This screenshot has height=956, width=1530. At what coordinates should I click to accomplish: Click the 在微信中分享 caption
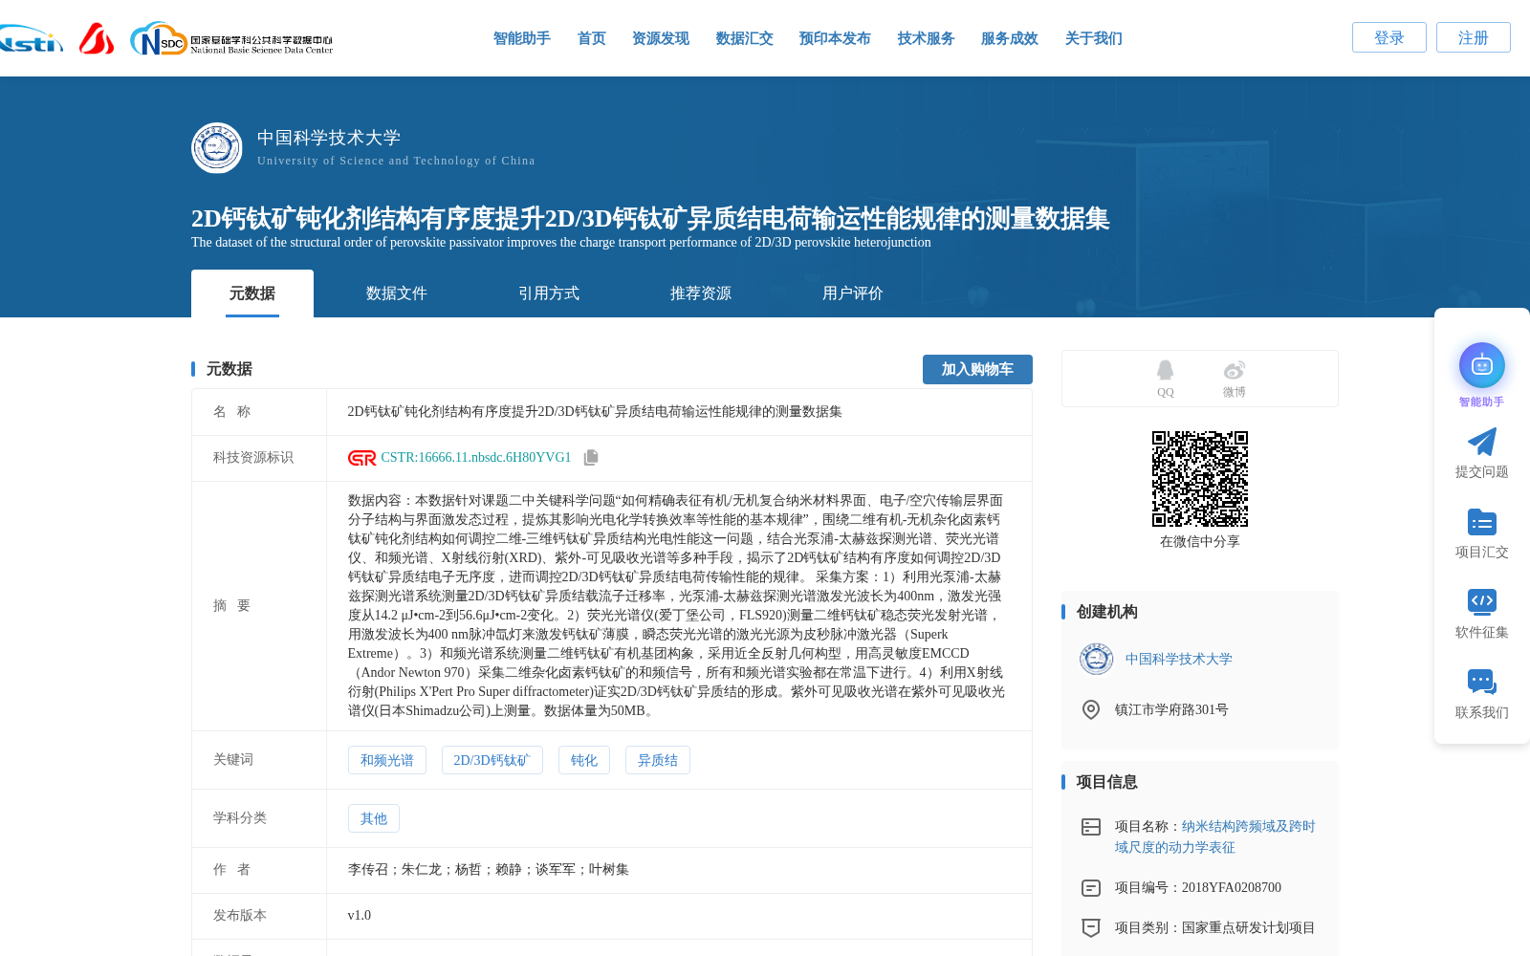(x=1200, y=542)
